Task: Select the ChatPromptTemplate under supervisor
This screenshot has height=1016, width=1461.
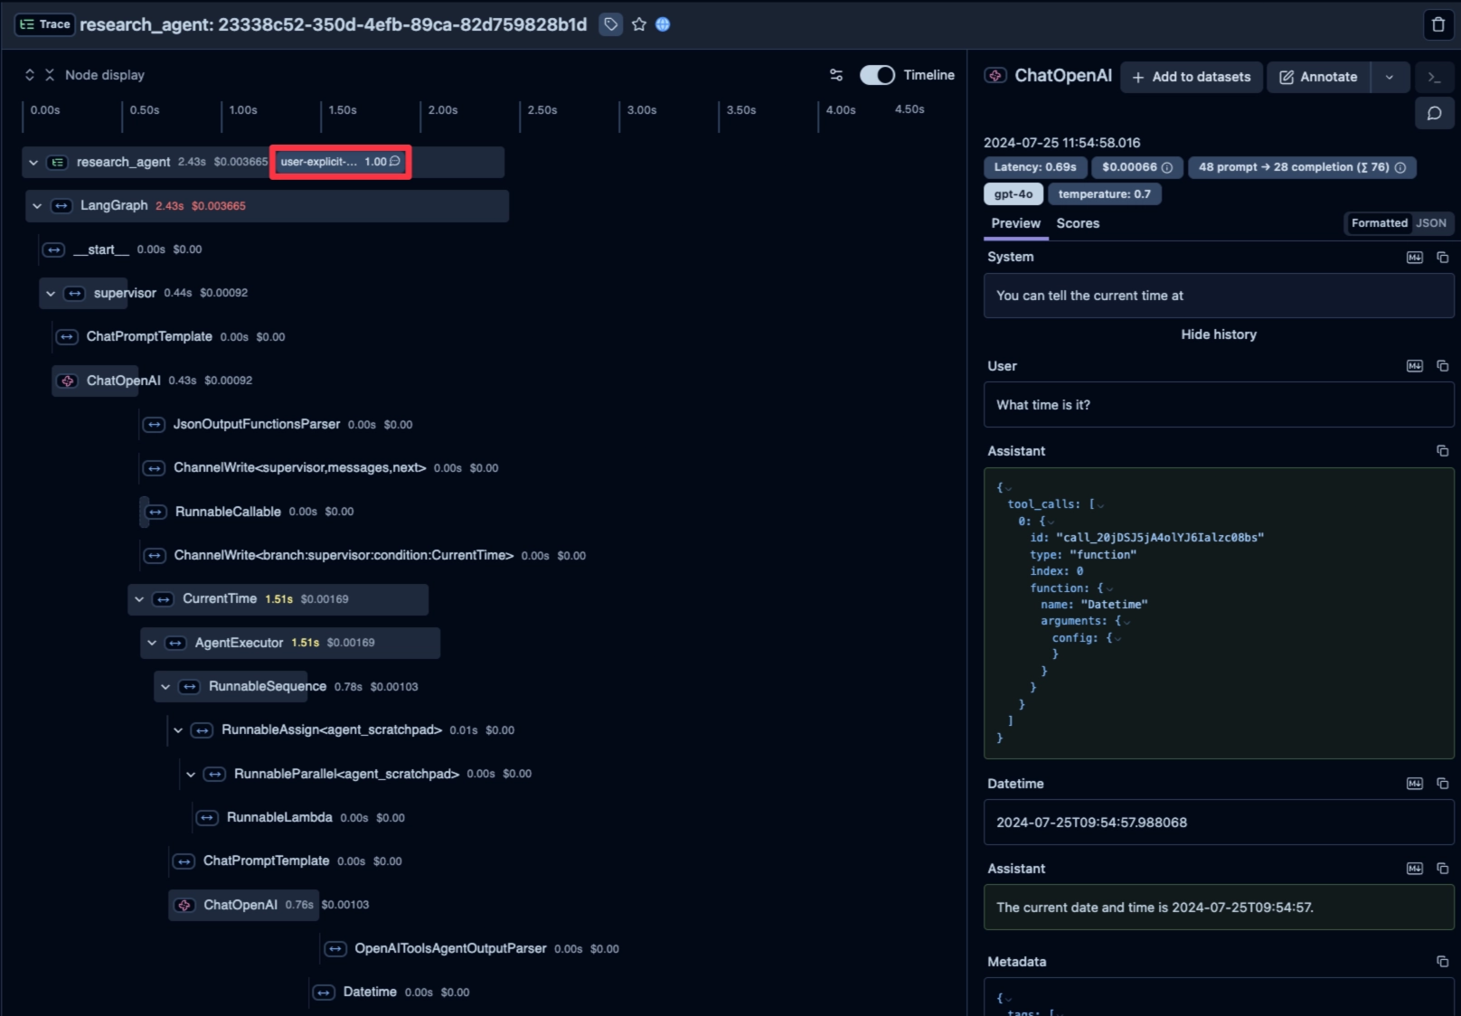Action: click(149, 337)
